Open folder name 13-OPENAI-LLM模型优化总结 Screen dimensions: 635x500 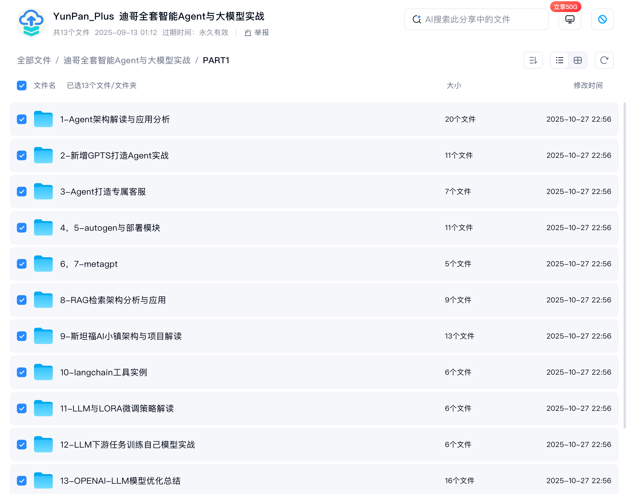[120, 481]
